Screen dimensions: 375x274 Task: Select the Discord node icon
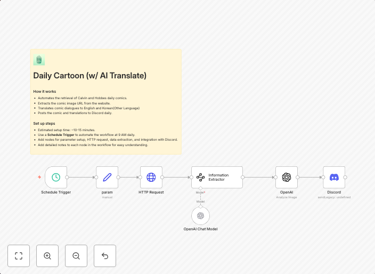click(x=334, y=177)
